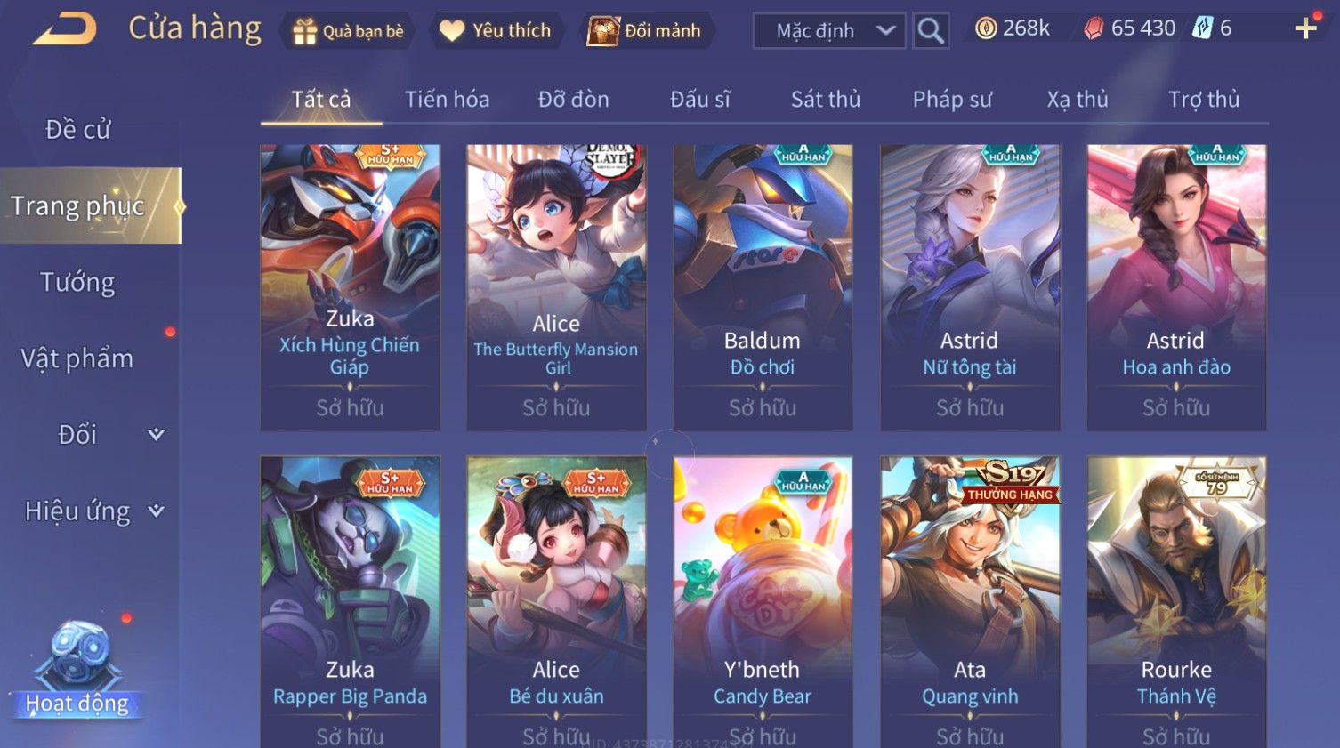Select Vật phẩm in the sidebar
The image size is (1340, 748).
point(78,358)
